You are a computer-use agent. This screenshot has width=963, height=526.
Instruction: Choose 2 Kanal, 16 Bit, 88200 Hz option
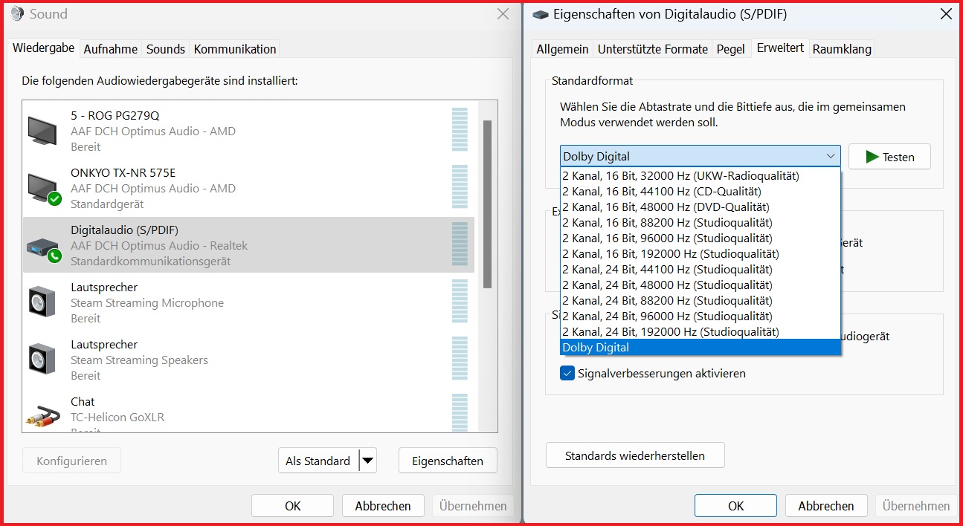coord(700,223)
